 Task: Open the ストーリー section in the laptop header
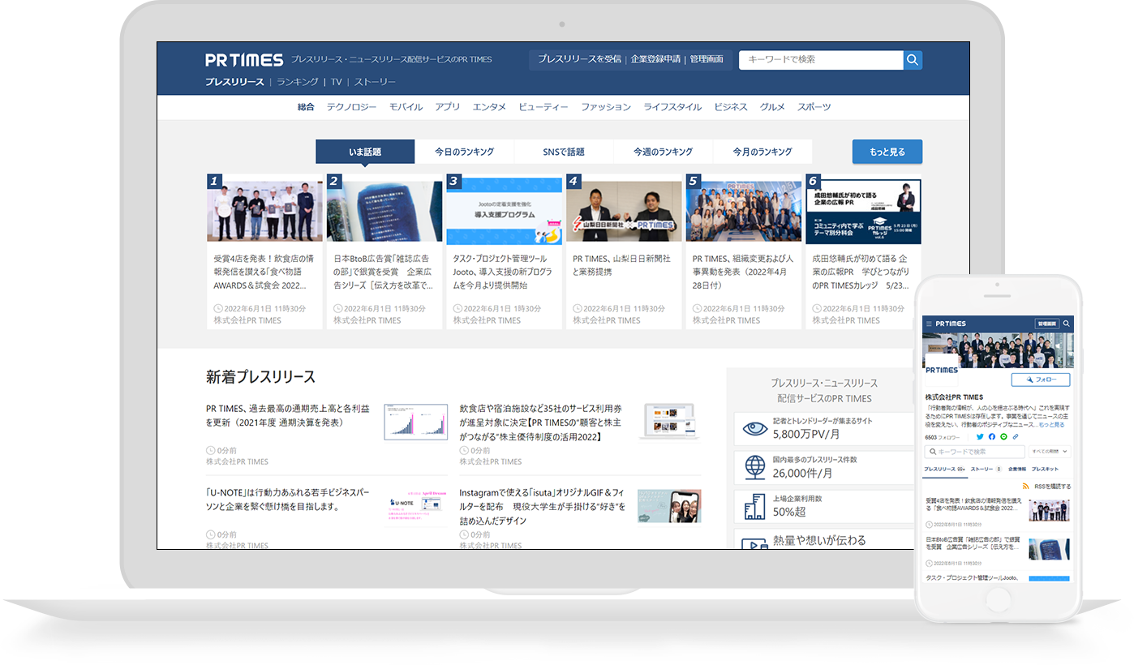[376, 82]
